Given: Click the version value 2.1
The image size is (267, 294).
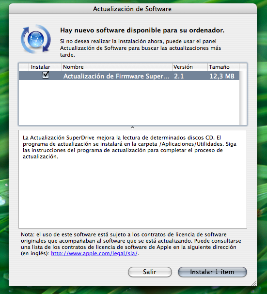Looking at the screenshot, I should pyautogui.click(x=179, y=76).
